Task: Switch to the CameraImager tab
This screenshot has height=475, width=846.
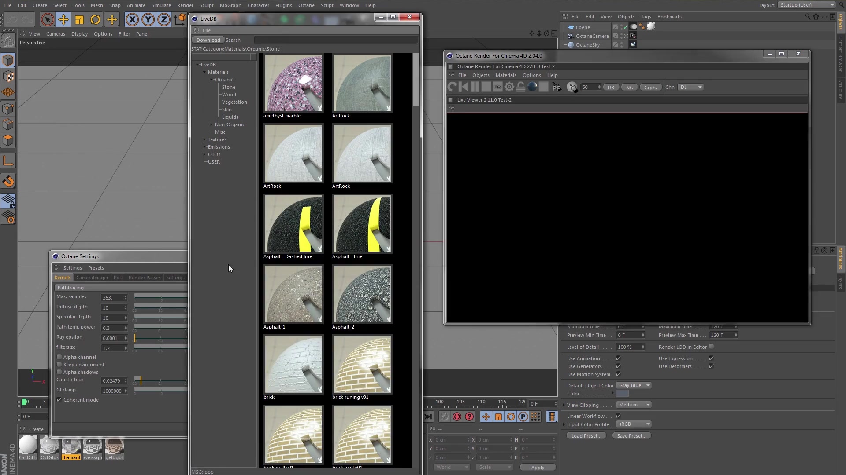Action: (92, 278)
